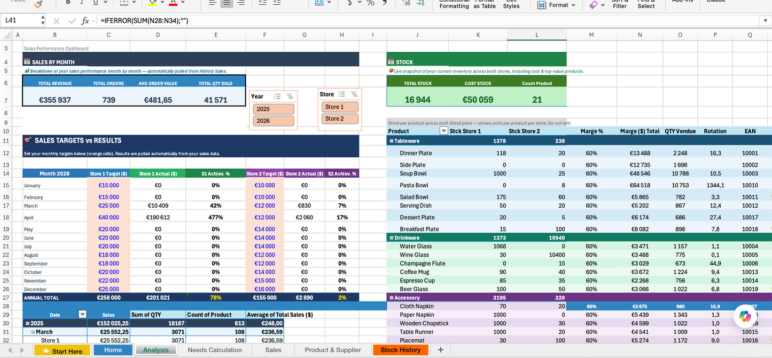Image resolution: width=772 pixels, height=358 pixels.
Task: Toggle the 2026 slicer item
Action: coord(274,121)
